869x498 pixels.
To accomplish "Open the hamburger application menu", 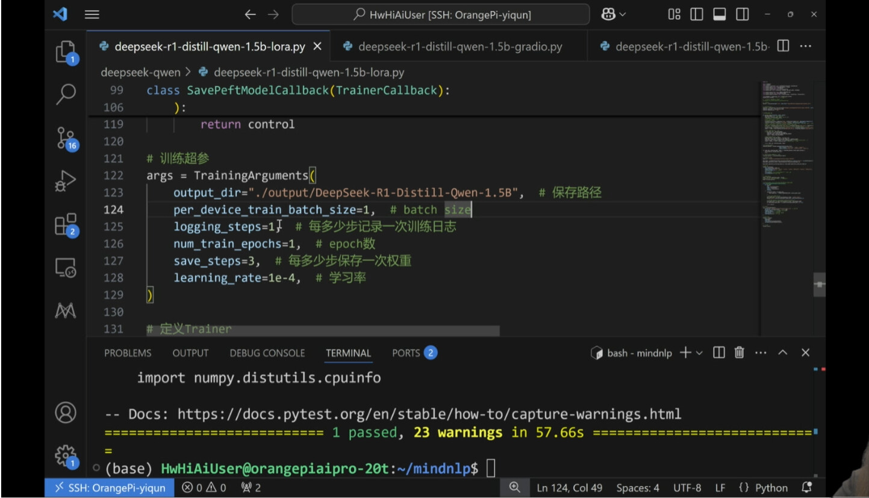I will point(92,14).
